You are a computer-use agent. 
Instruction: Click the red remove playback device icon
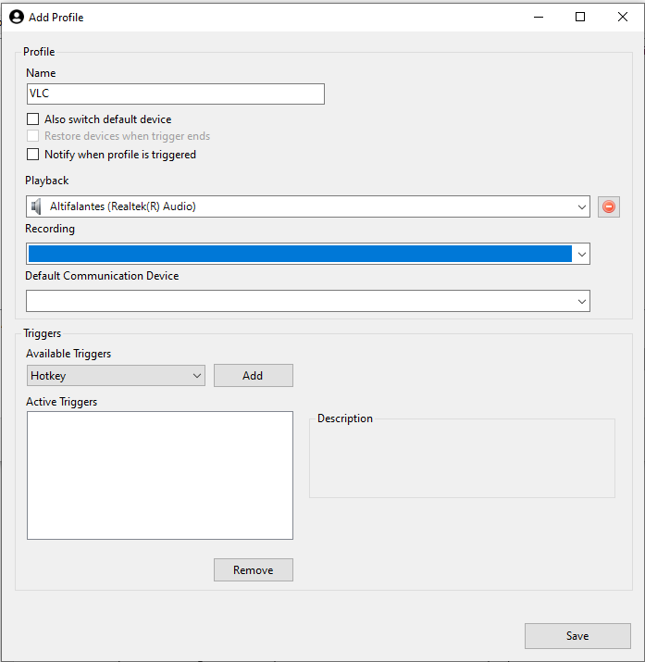pyautogui.click(x=608, y=206)
